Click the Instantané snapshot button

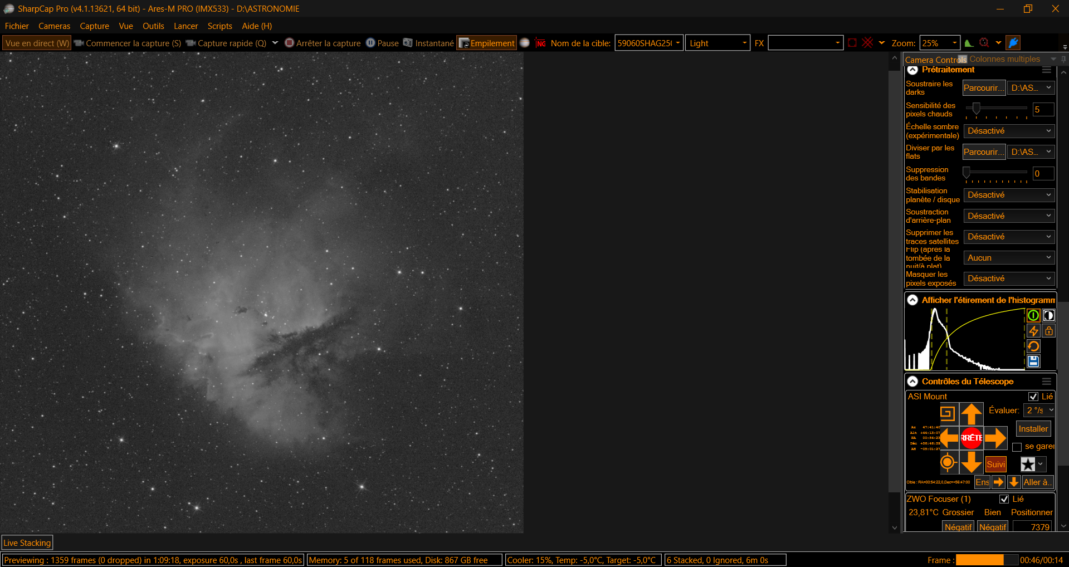point(429,43)
